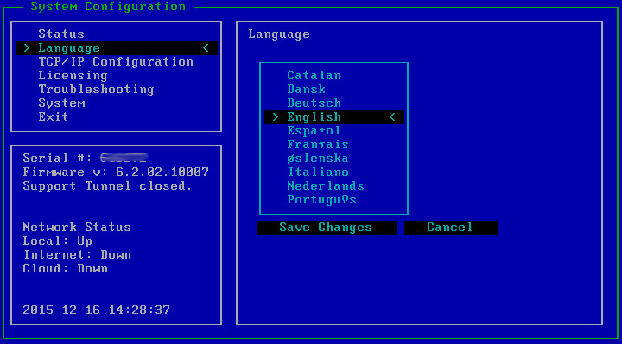
Task: Click the Internet: Down status line
Action: click(x=77, y=255)
